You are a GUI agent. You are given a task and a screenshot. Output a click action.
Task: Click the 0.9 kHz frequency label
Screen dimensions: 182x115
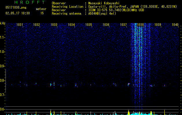[x=2, y=66]
